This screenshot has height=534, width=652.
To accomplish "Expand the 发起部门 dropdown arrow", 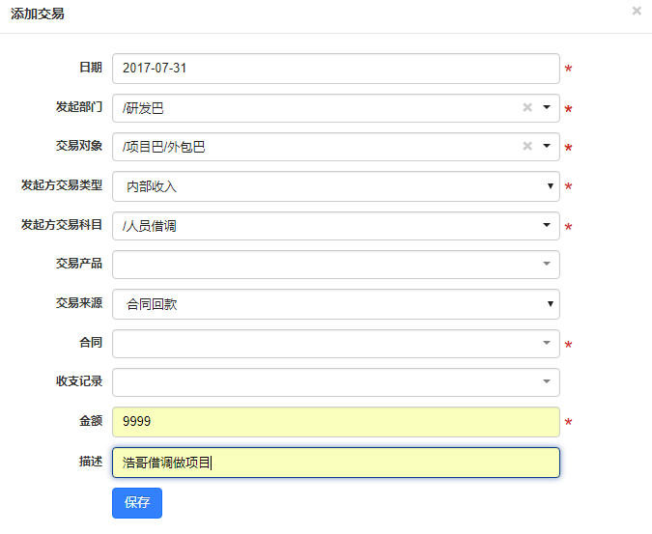I will tap(547, 108).
